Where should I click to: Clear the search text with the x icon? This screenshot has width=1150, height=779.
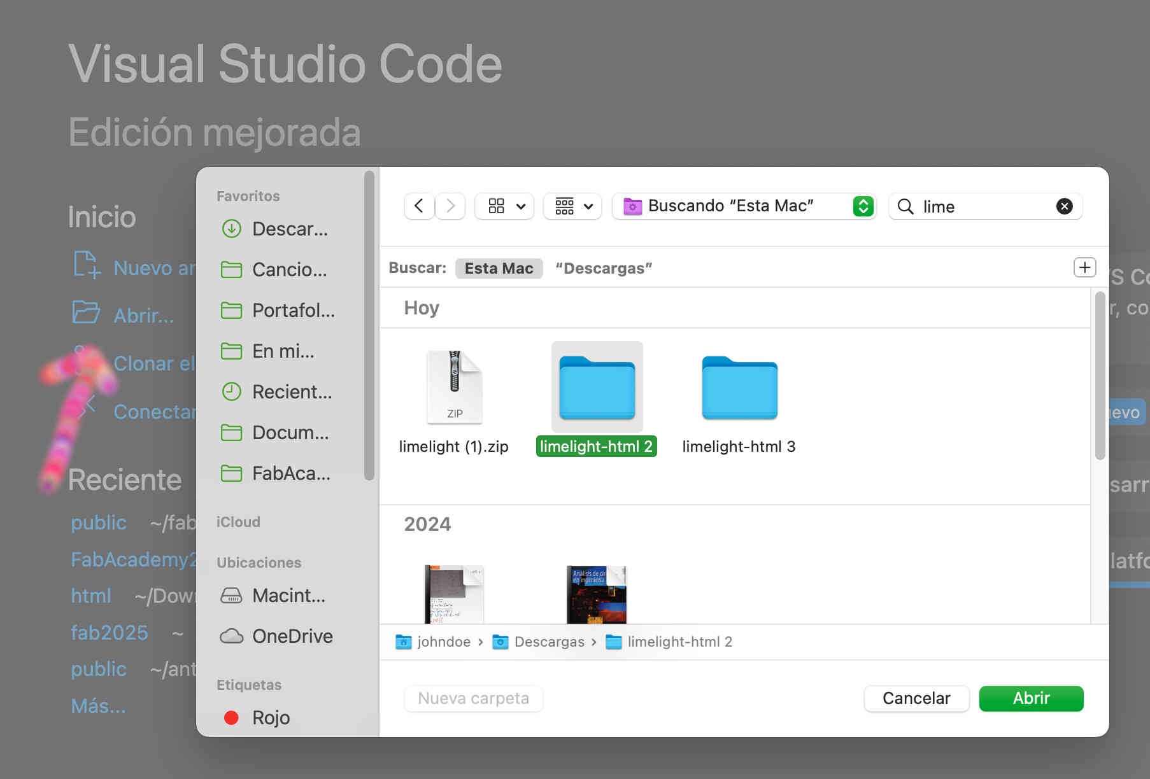coord(1064,206)
